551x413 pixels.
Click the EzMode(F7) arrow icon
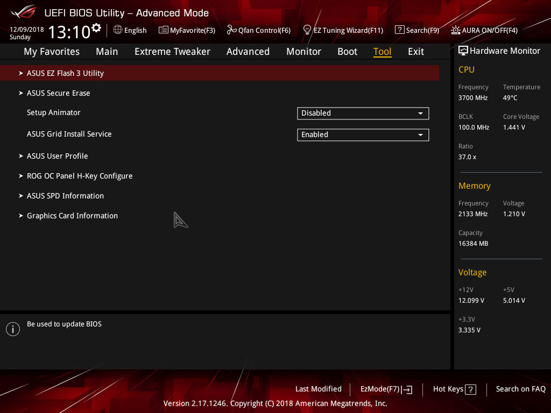tap(407, 389)
